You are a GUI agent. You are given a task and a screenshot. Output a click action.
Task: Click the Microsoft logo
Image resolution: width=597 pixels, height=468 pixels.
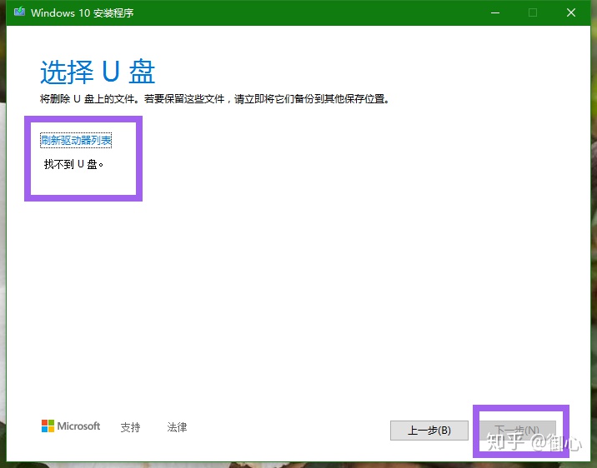(71, 426)
